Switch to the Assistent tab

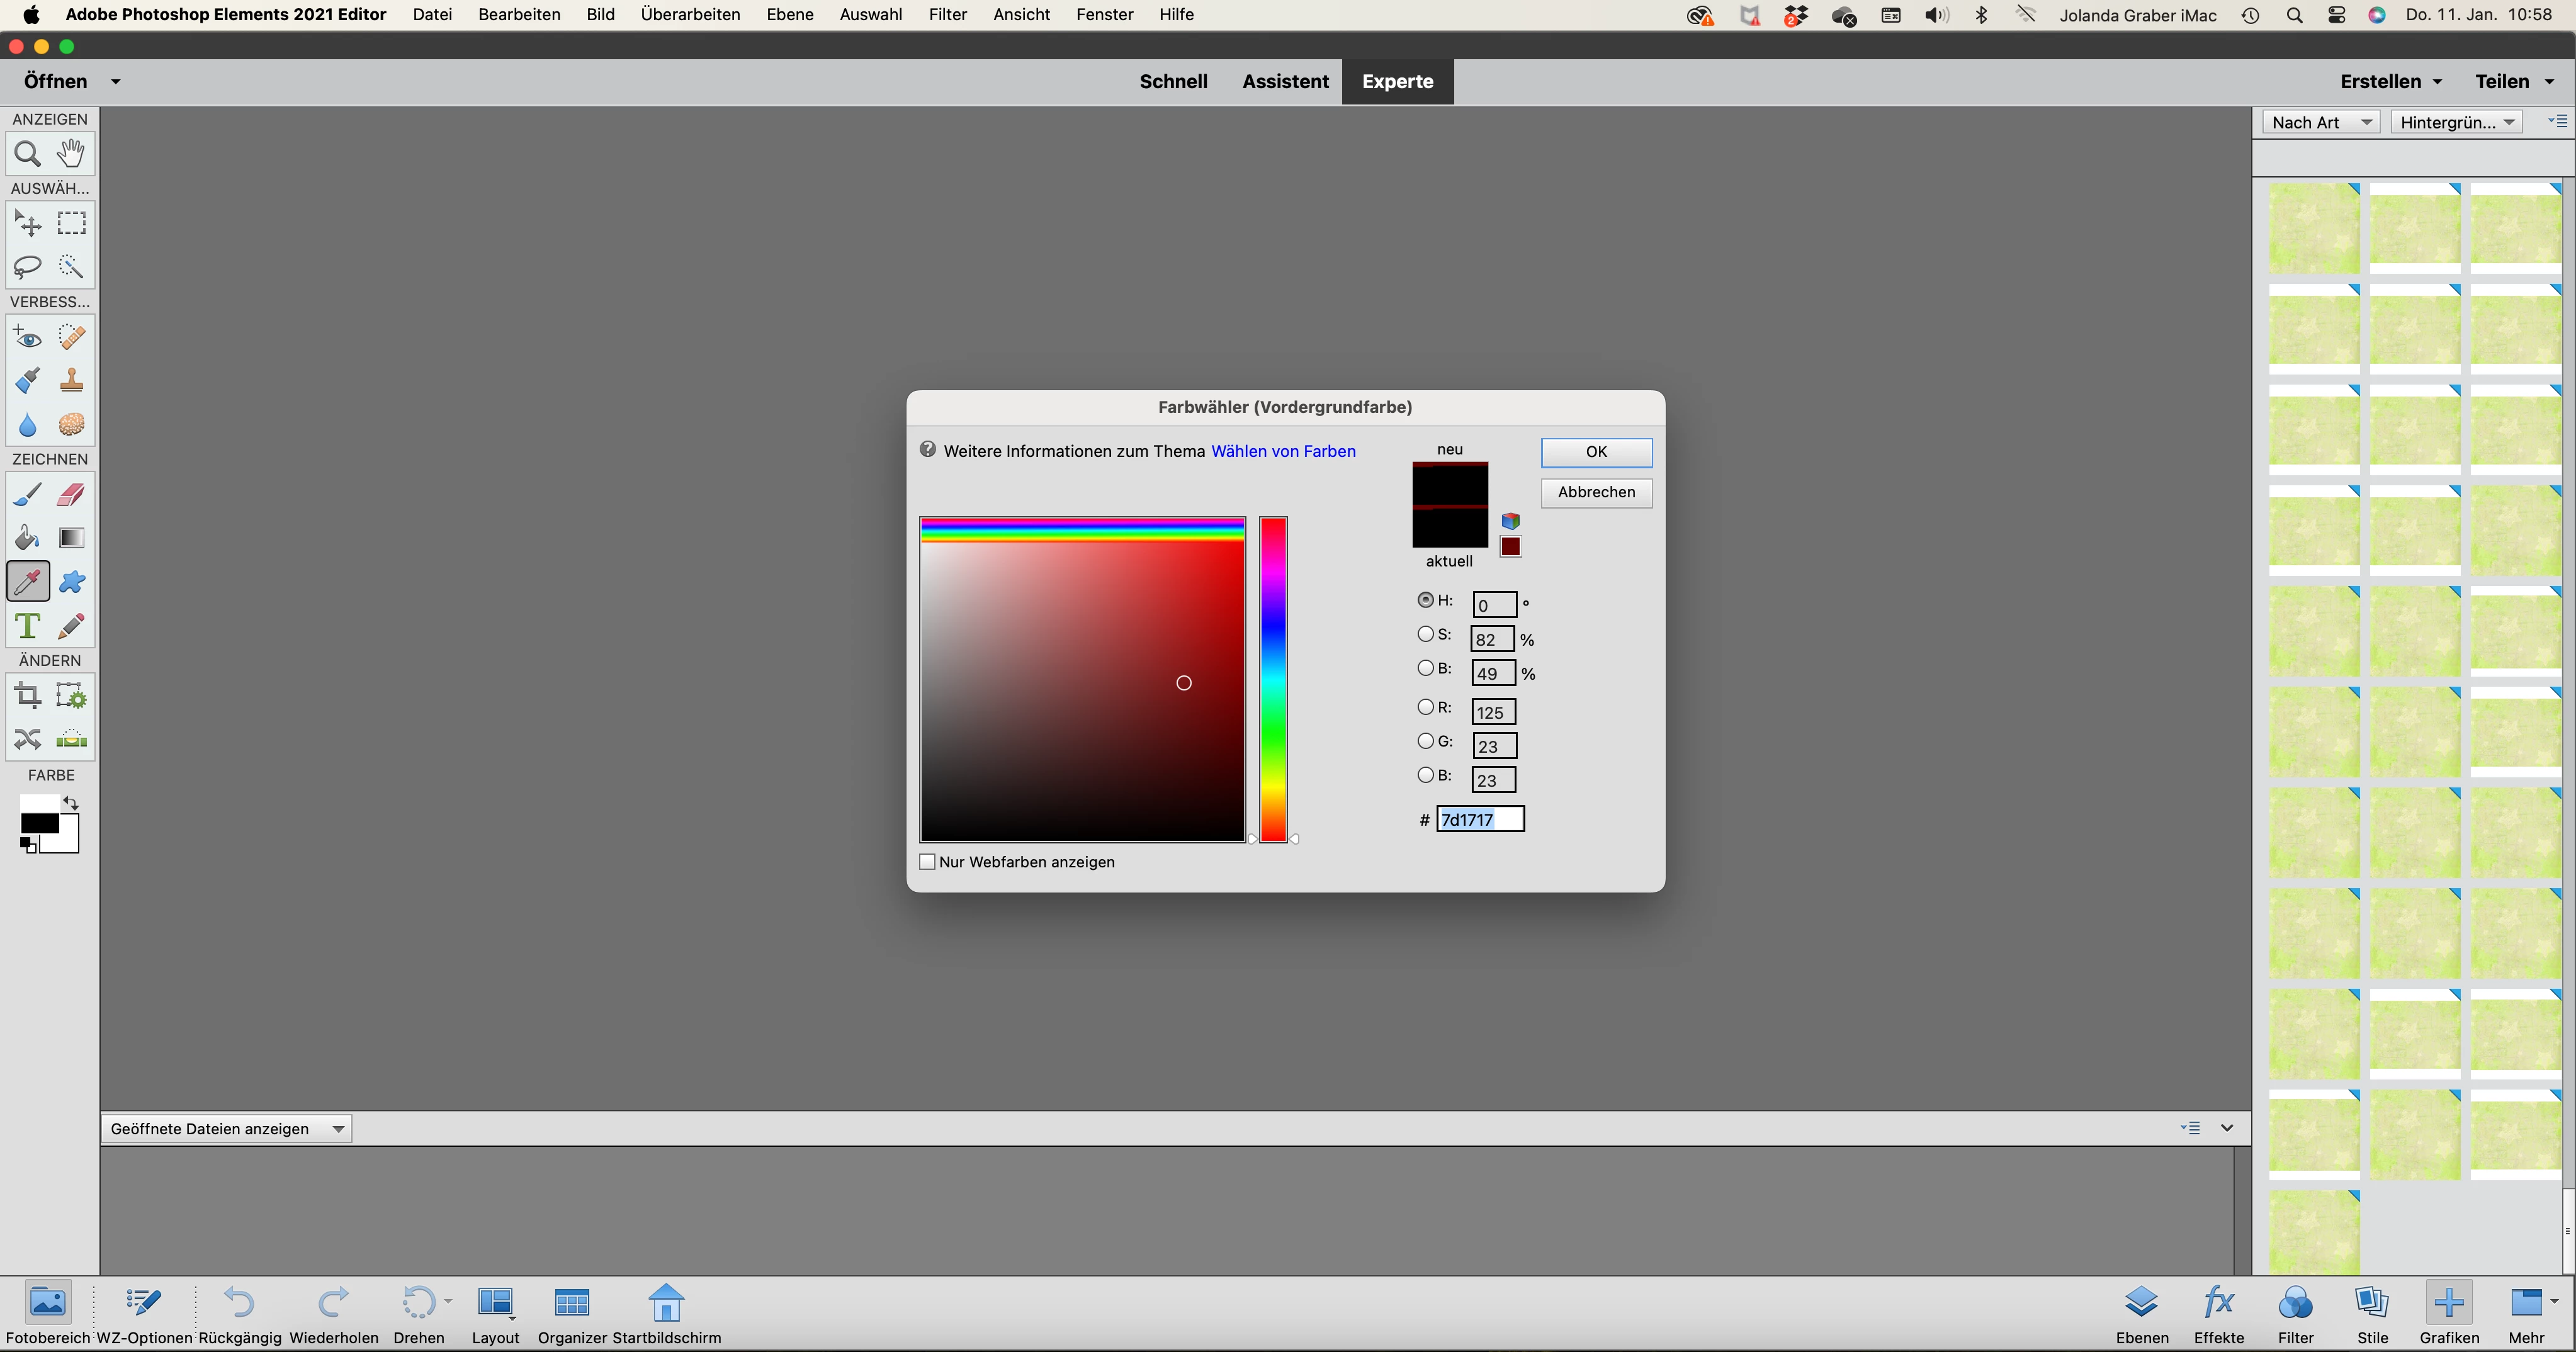pyautogui.click(x=1285, y=81)
